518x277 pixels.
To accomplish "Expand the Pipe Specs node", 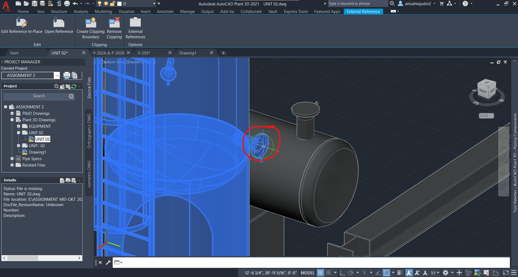I will coord(12,158).
